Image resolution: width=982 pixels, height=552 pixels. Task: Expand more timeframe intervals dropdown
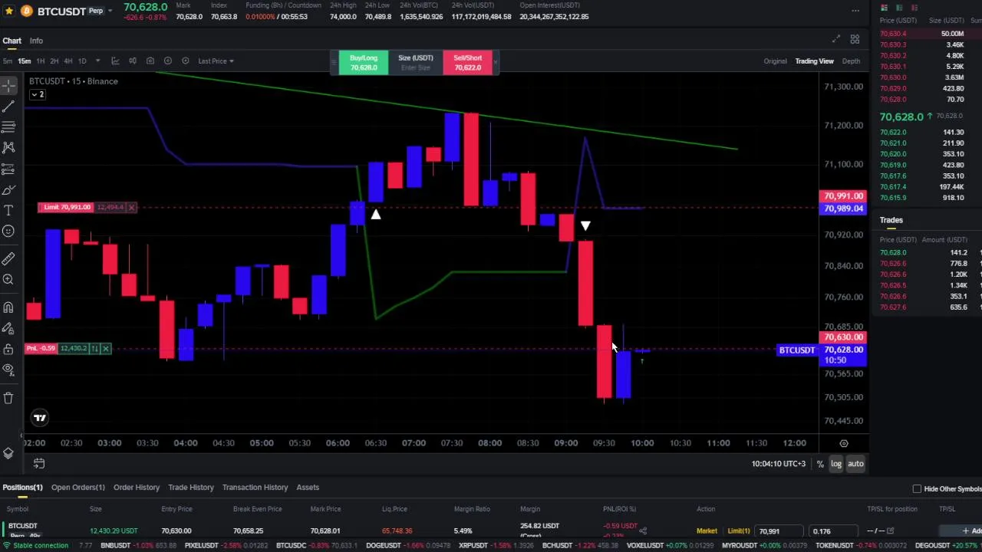point(99,61)
